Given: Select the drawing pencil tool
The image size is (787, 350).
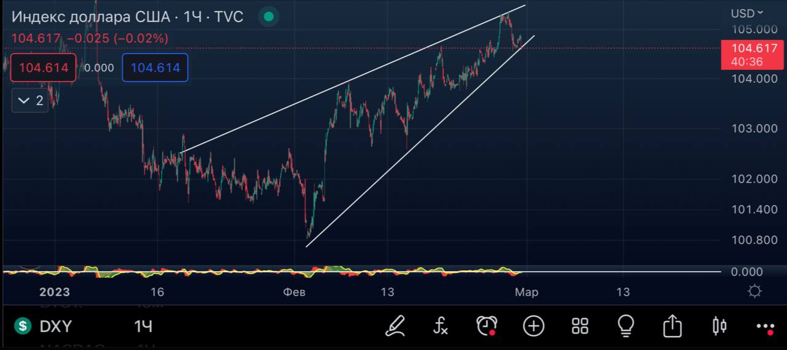Looking at the screenshot, I should point(395,325).
